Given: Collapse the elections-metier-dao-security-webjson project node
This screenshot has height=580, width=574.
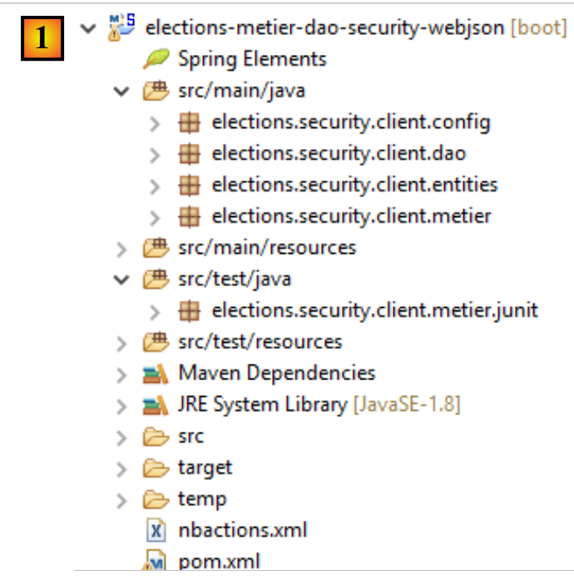Looking at the screenshot, I should click(x=88, y=27).
